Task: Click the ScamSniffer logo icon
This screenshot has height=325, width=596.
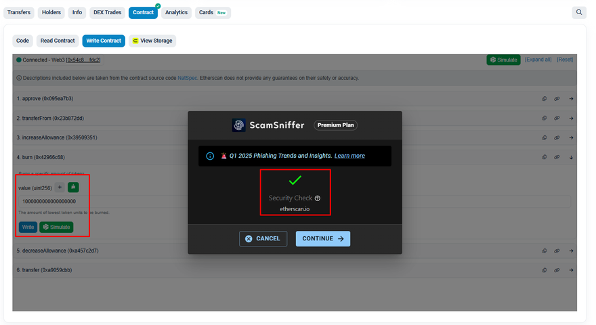Action: (239, 125)
